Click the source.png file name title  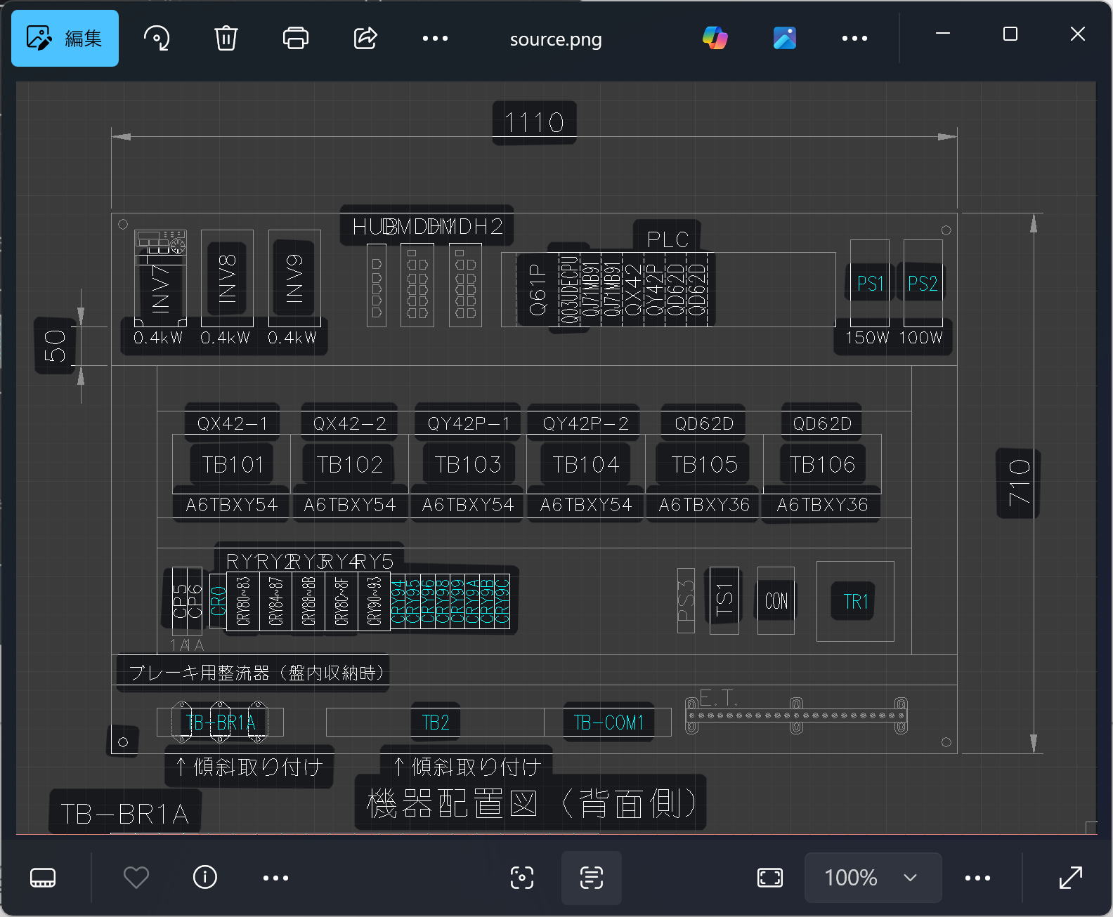(x=556, y=39)
